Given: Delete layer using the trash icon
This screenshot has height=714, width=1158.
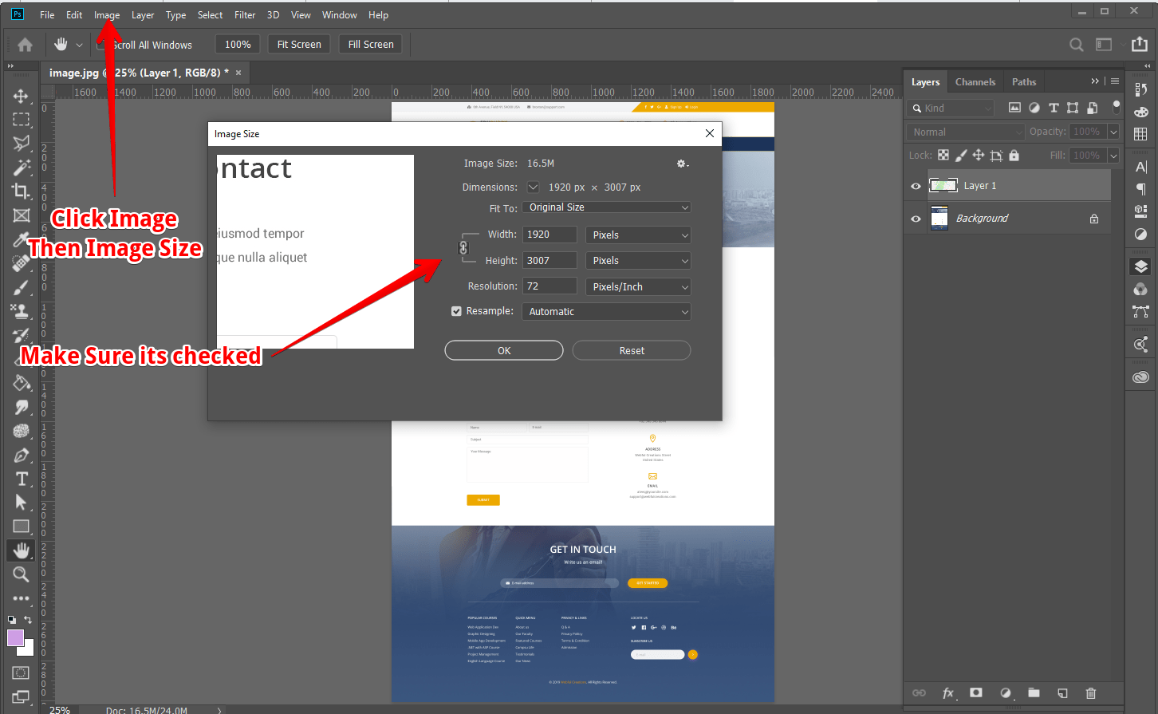Looking at the screenshot, I should coord(1091,693).
